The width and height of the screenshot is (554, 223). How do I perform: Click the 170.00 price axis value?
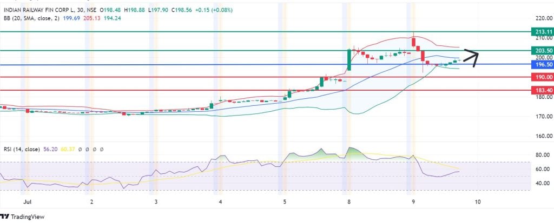point(544,116)
